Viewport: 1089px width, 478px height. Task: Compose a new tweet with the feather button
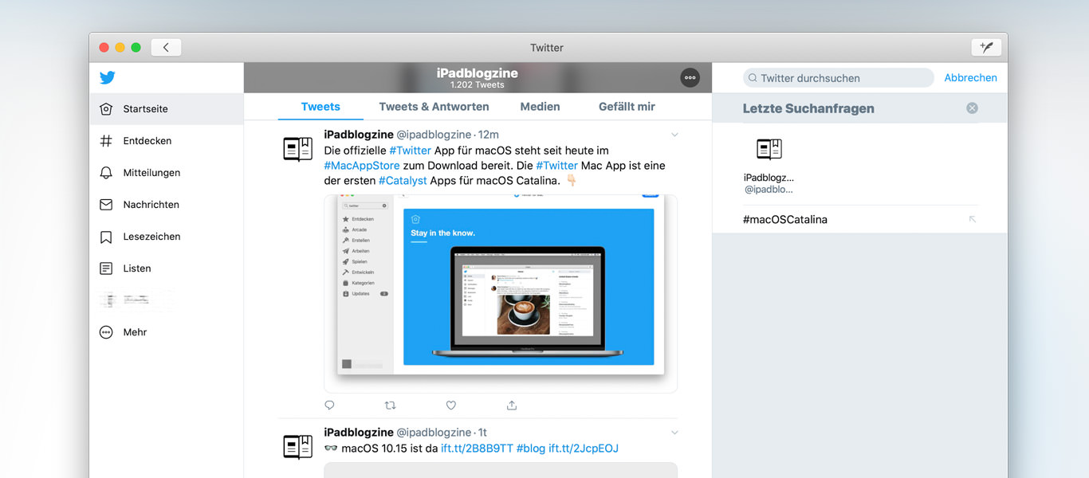pyautogui.click(x=986, y=48)
